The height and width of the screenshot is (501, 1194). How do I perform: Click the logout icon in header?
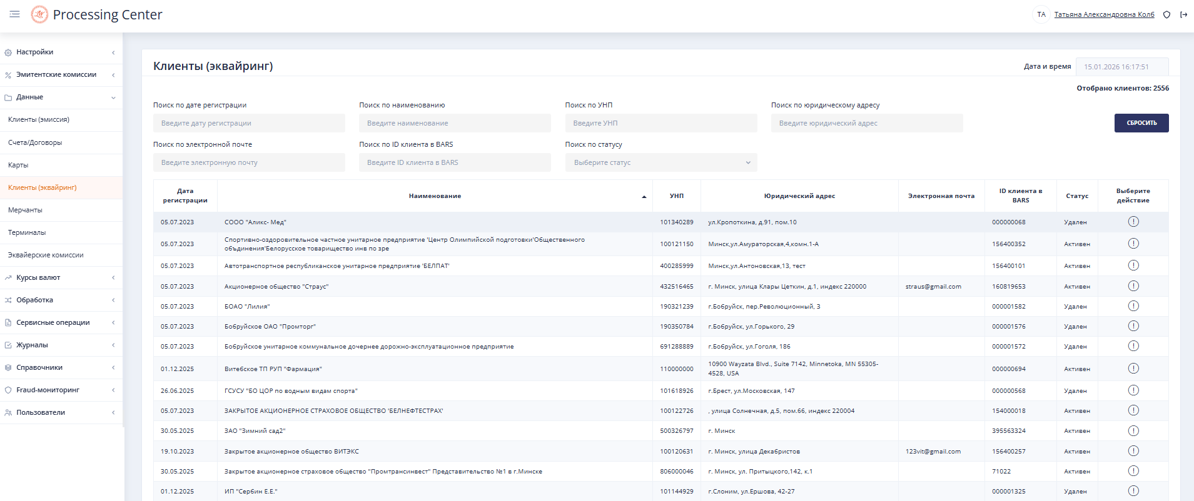[1183, 14]
